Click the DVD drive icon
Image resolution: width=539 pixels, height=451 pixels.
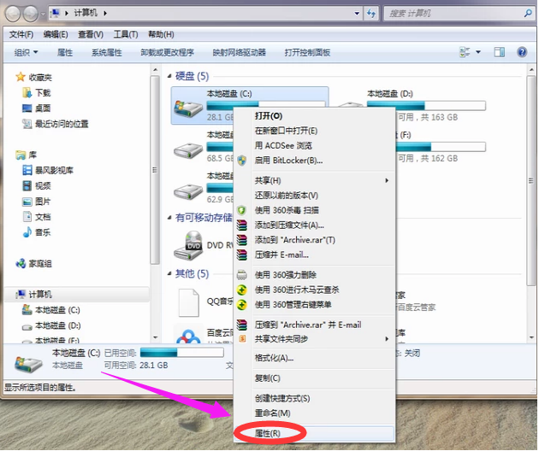point(188,245)
